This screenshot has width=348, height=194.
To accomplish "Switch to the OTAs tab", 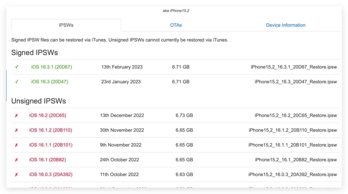I will point(176,25).
